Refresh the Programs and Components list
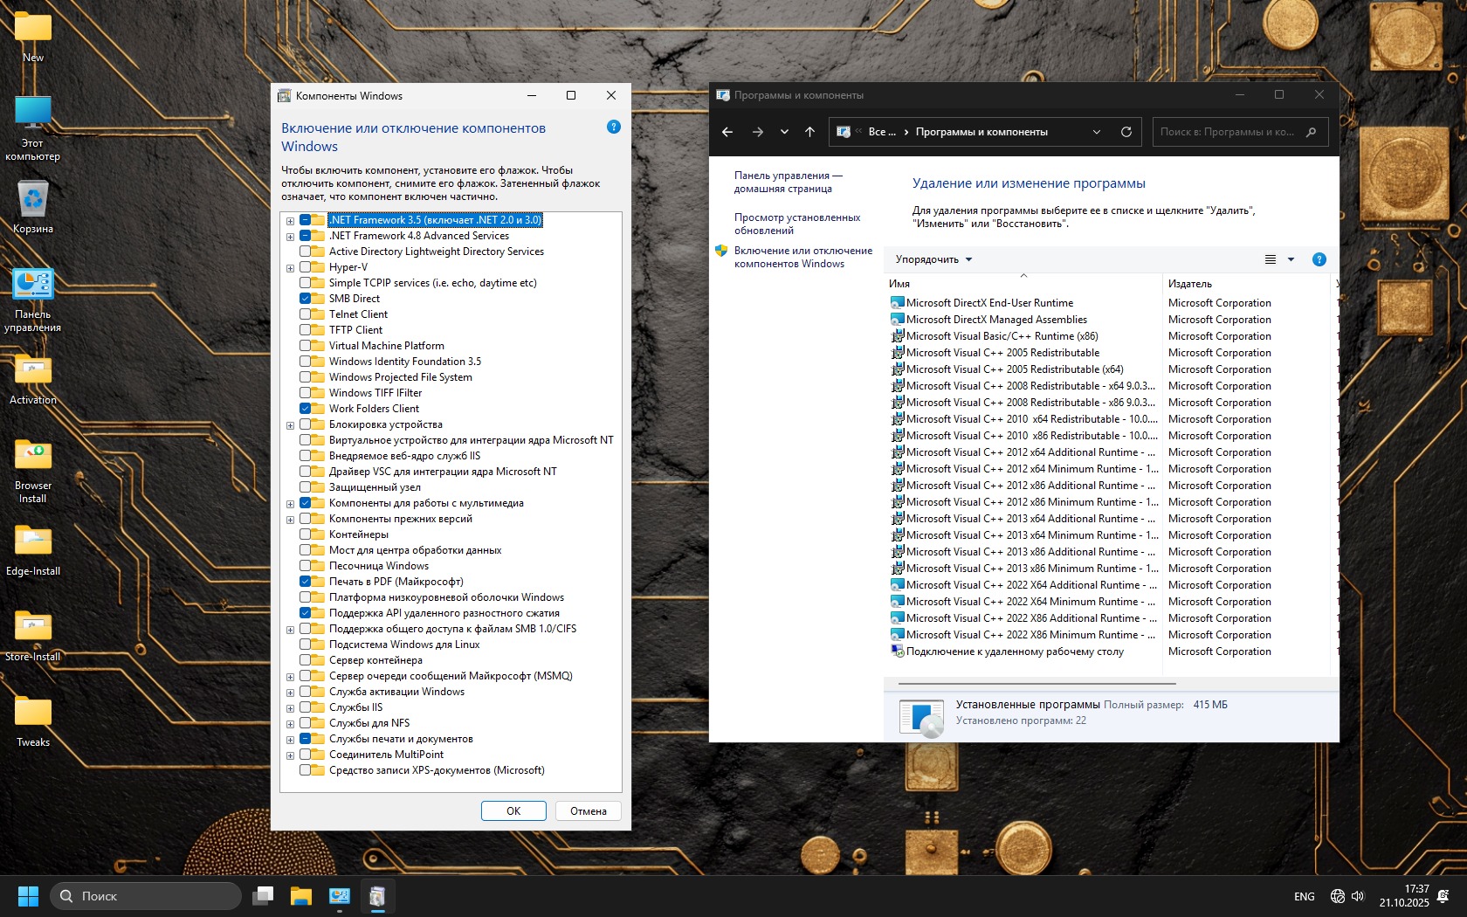 click(1126, 132)
